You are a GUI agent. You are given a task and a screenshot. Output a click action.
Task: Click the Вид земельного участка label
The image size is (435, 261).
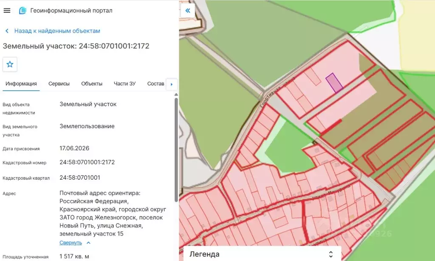(x=20, y=130)
